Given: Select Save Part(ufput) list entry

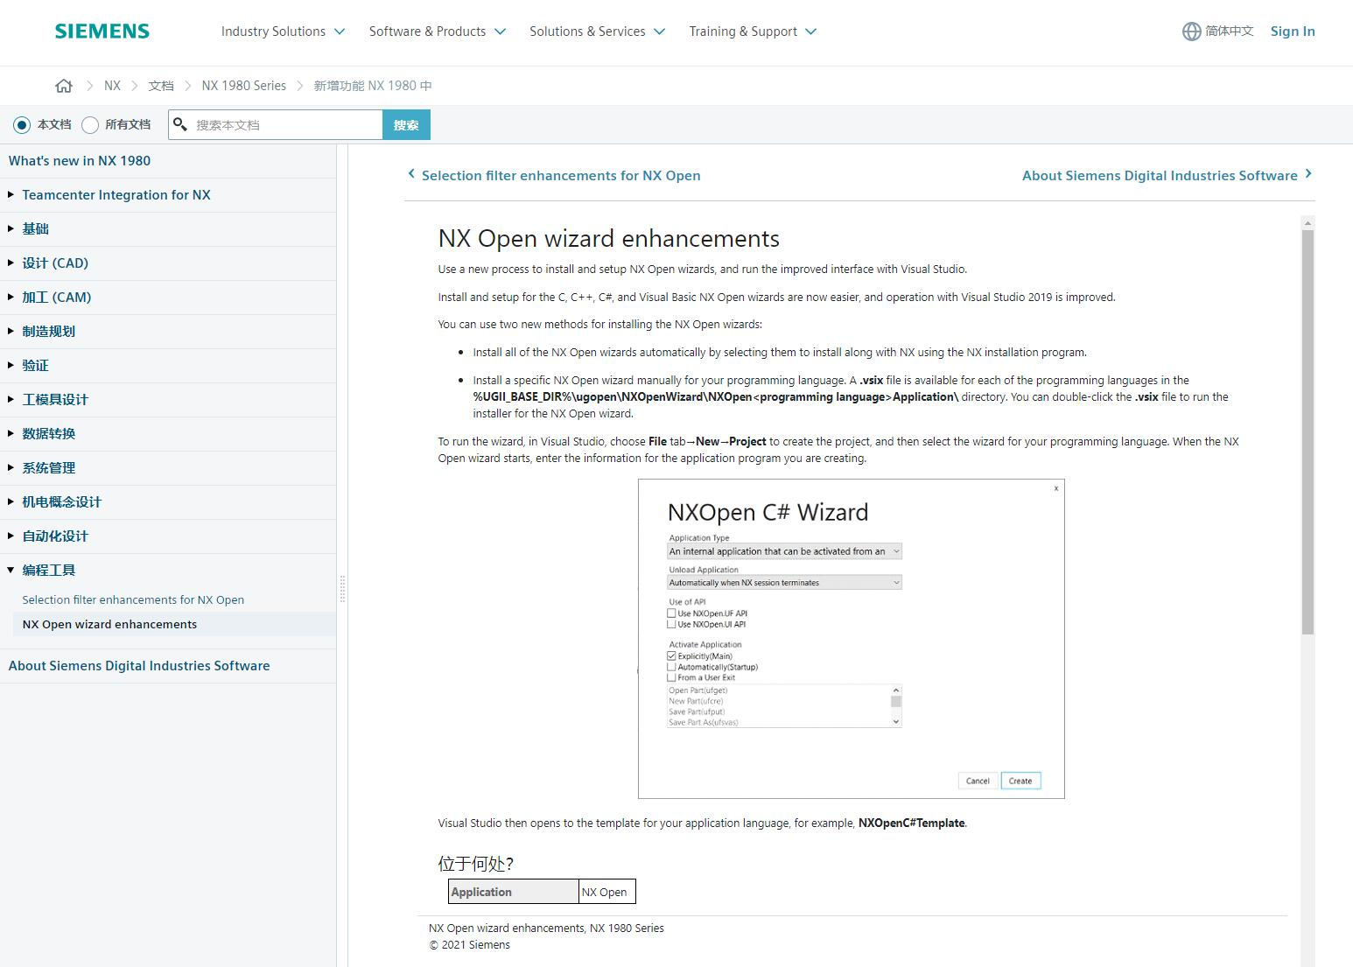Looking at the screenshot, I should click(x=697, y=711).
